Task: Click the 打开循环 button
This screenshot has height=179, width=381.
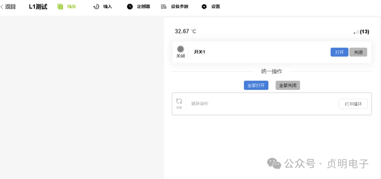Action: pyautogui.click(x=353, y=104)
